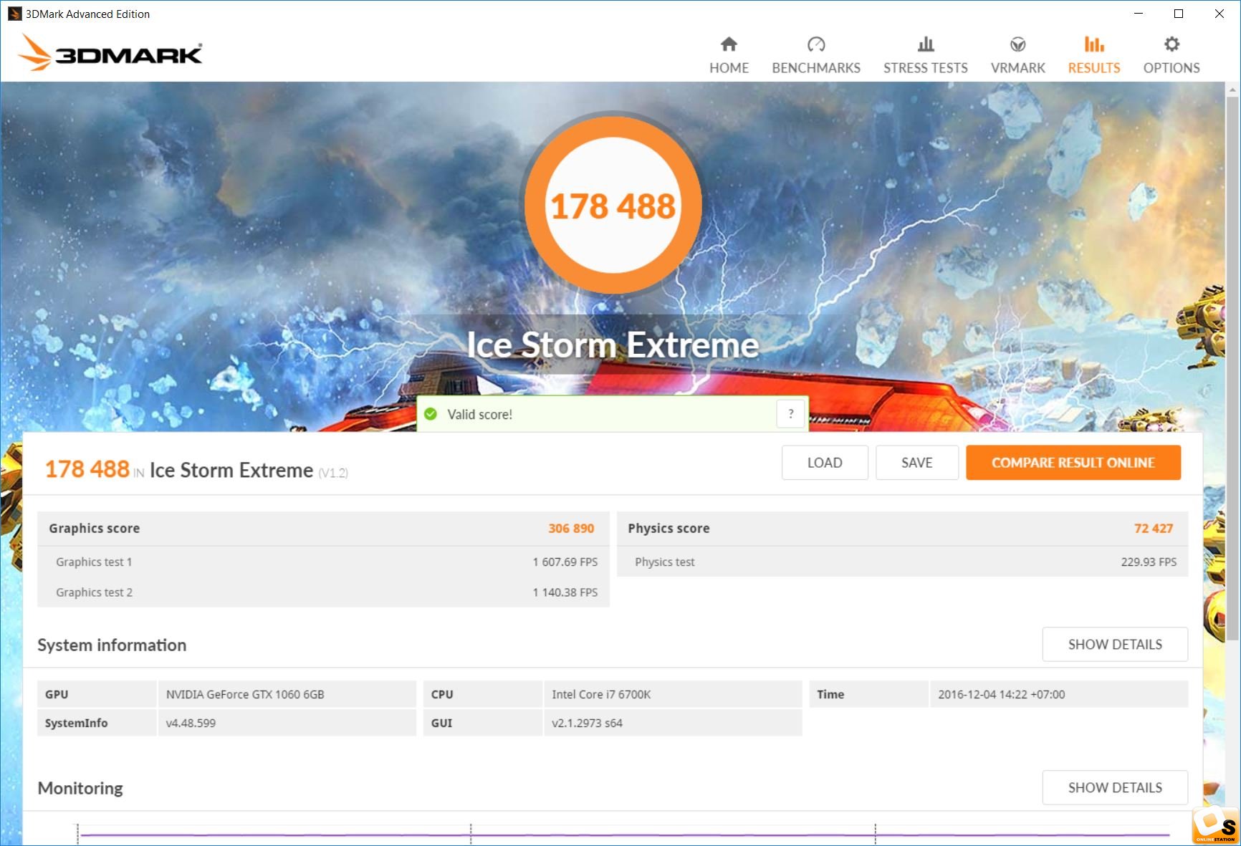Open the valid score help question mark

(790, 414)
